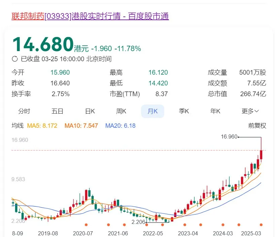Click the 2.206 low price annotation in chart

pyautogui.click(x=138, y=222)
